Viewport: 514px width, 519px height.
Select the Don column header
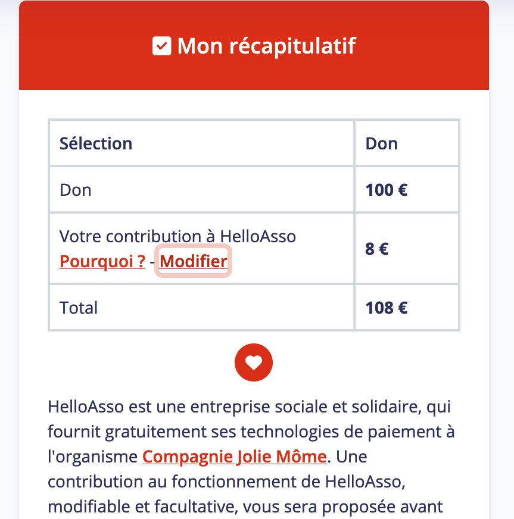click(382, 143)
